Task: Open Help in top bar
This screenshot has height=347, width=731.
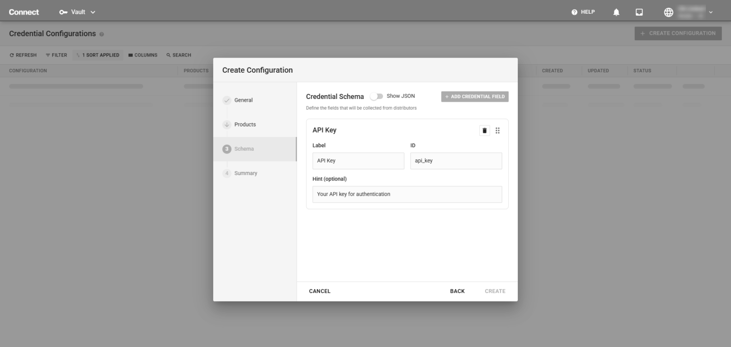Action: [583, 12]
